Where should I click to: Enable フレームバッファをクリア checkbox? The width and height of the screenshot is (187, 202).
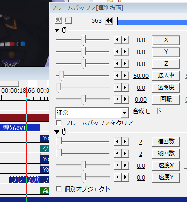coord(59,123)
